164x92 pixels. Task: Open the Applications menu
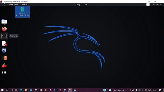tap(13, 5)
